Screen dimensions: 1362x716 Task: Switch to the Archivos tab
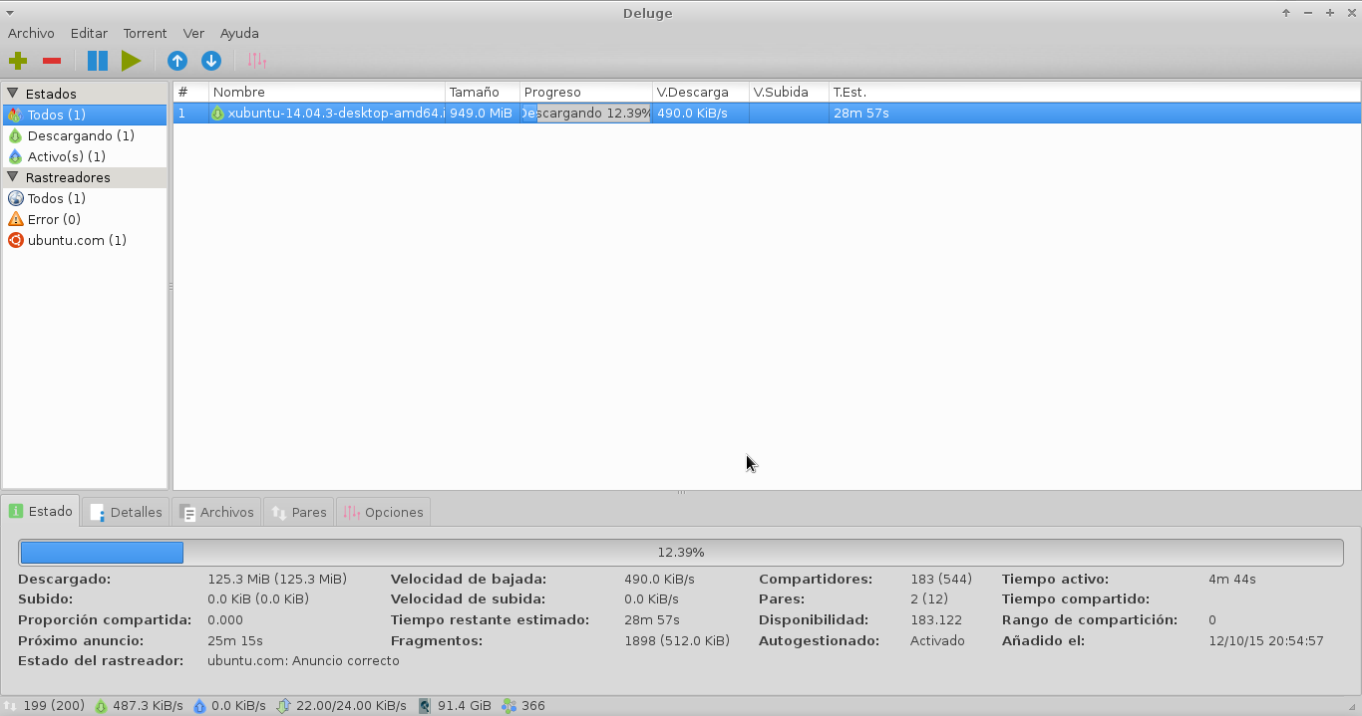pyautogui.click(x=216, y=512)
